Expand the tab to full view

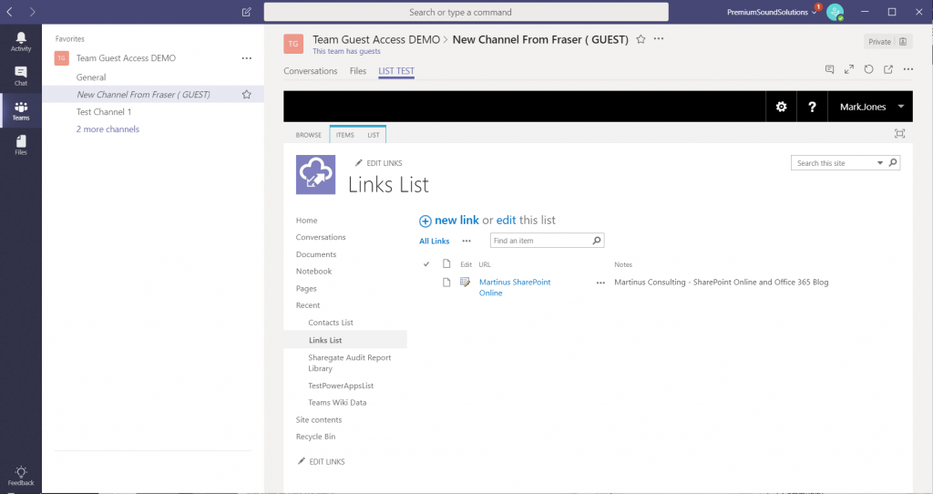(849, 69)
